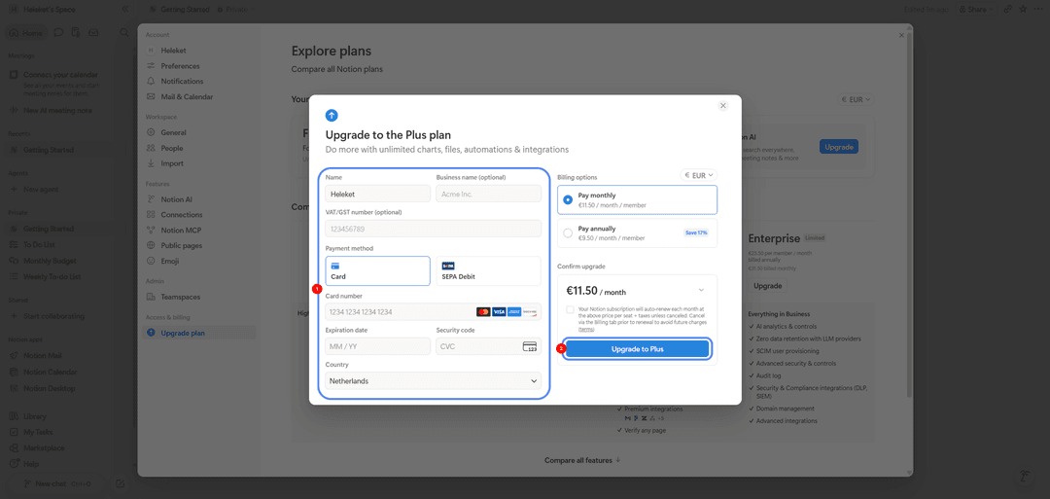Click the American Express logo in card field
The width and height of the screenshot is (1050, 499).
(514, 312)
